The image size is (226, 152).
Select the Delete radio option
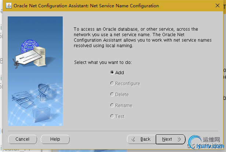tap(119, 94)
